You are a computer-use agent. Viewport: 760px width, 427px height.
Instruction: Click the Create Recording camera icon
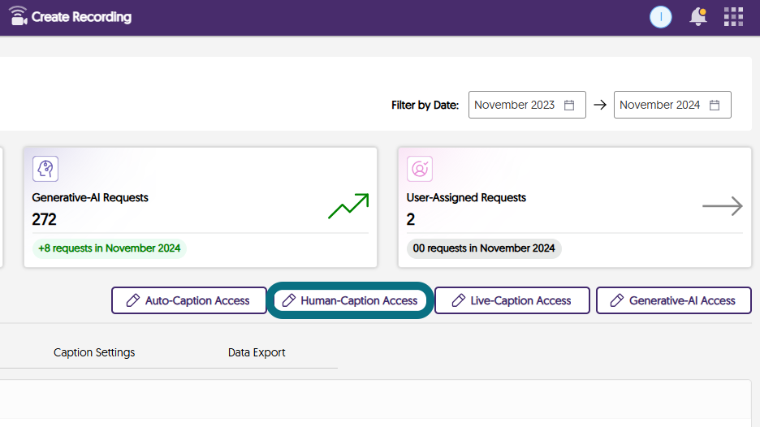click(x=18, y=16)
